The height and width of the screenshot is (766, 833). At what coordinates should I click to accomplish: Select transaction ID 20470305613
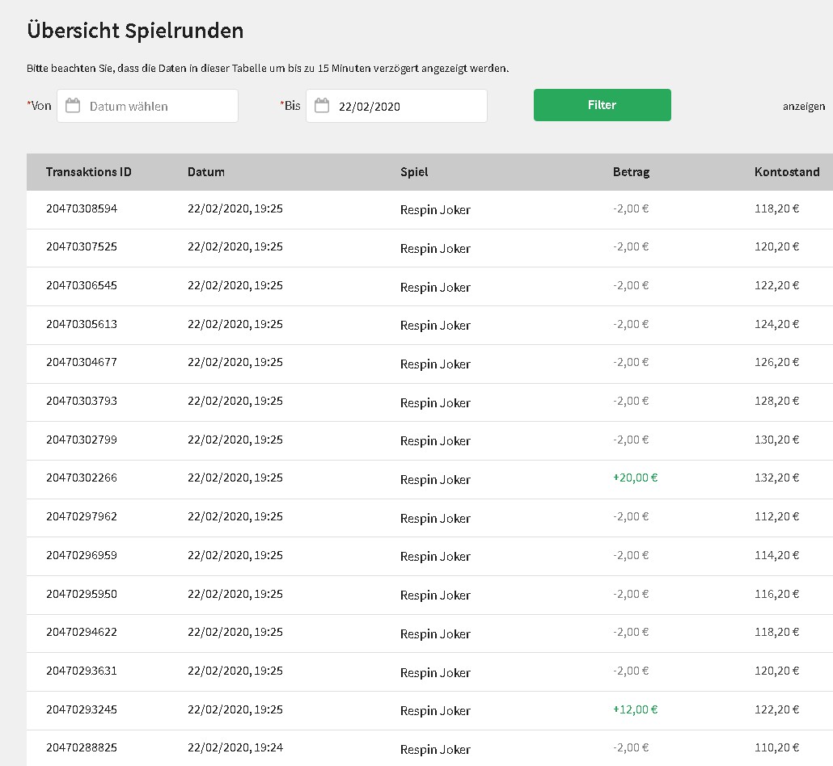click(x=82, y=324)
